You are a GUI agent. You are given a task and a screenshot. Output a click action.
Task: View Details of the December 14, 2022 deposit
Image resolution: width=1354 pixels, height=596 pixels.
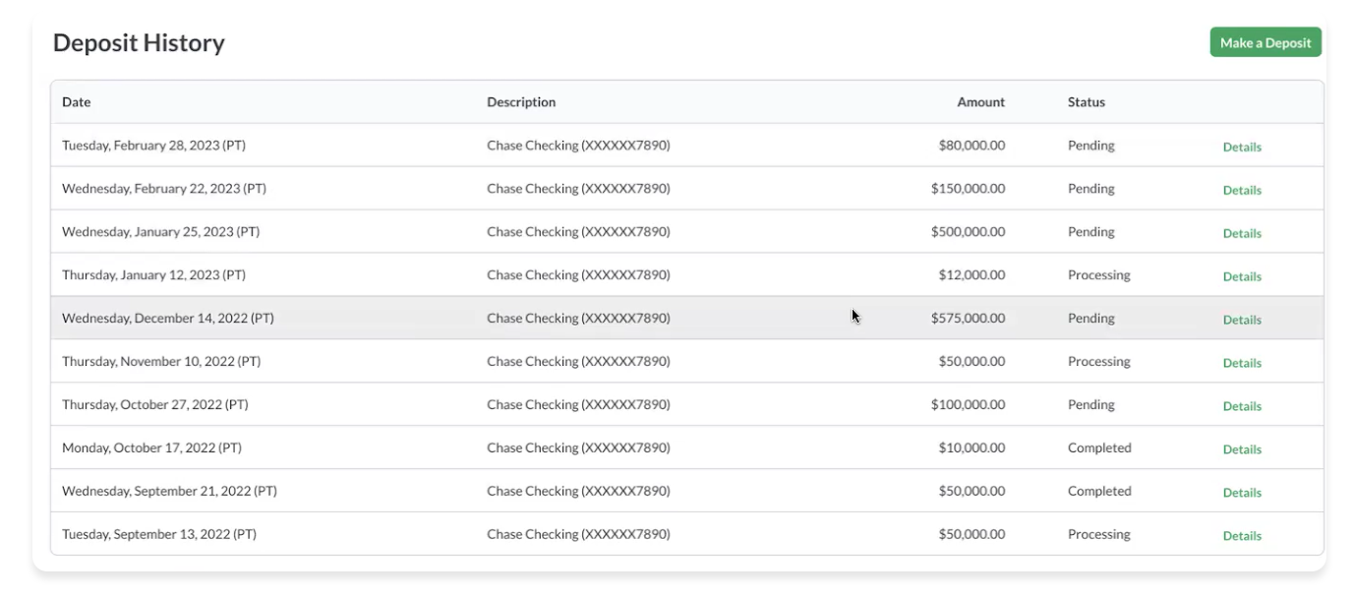click(1241, 320)
